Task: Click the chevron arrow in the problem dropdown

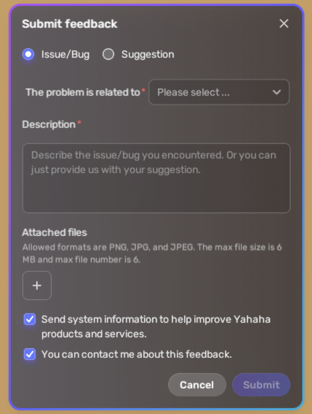Action: [x=277, y=92]
